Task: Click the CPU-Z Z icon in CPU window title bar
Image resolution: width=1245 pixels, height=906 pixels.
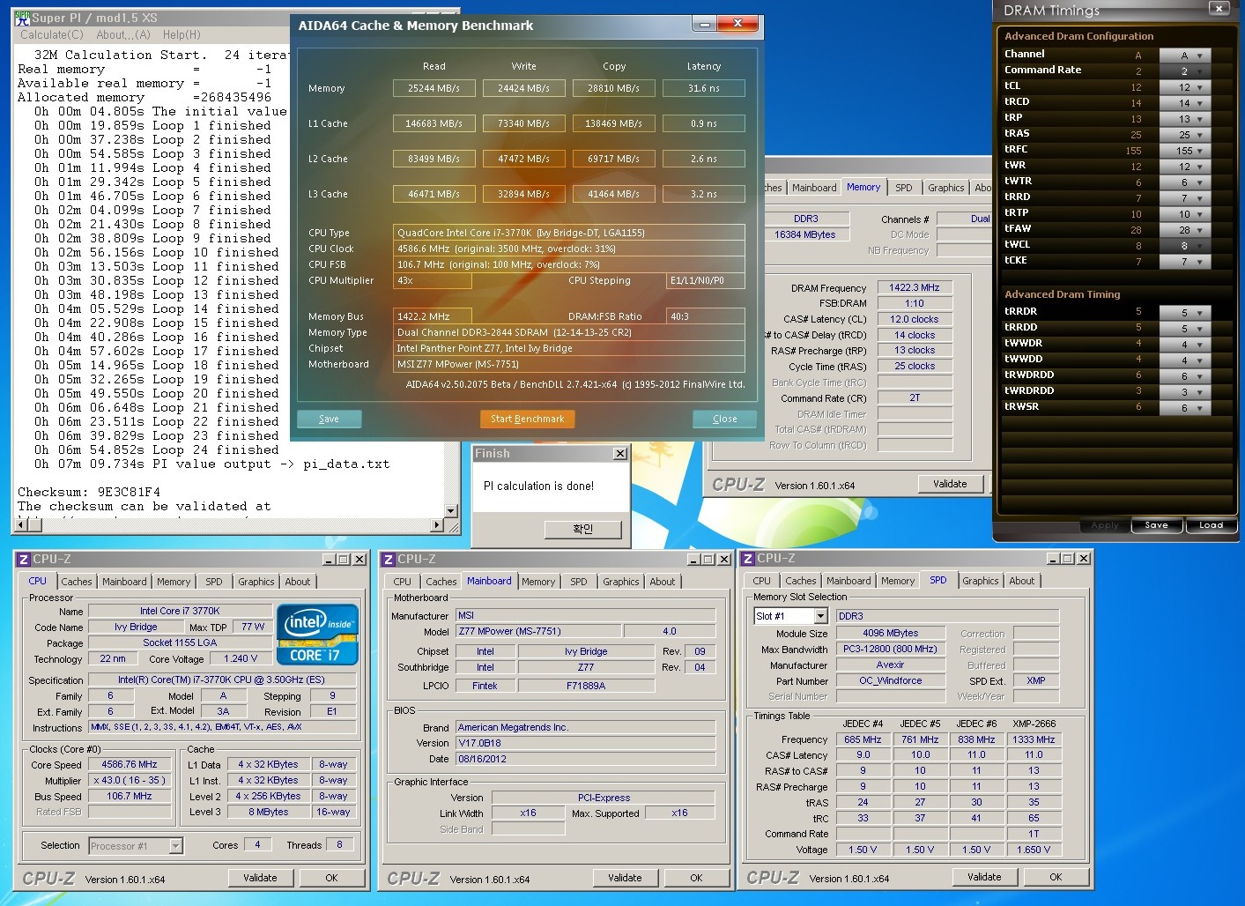Action: 24,560
